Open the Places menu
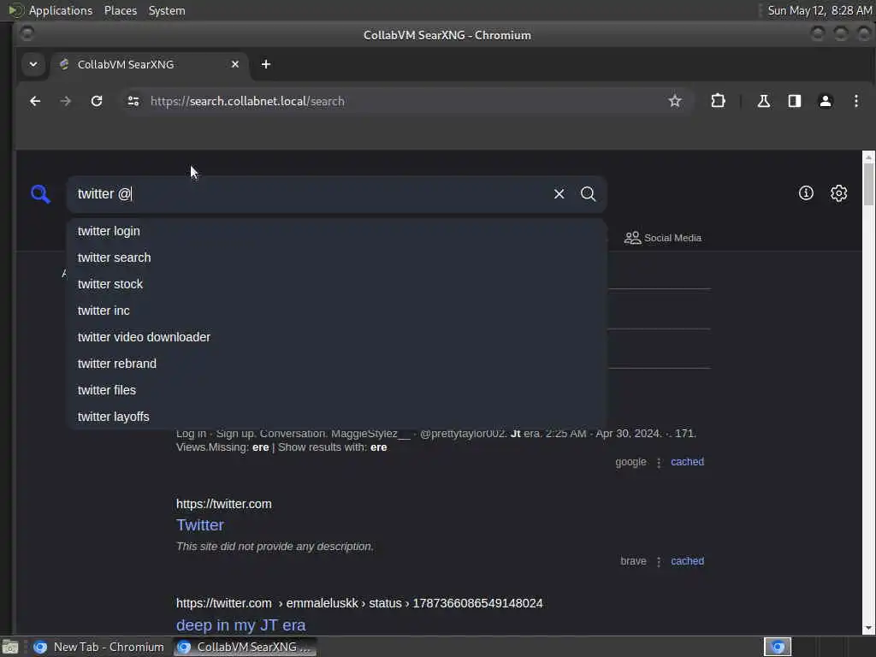The width and height of the screenshot is (876, 657). pyautogui.click(x=120, y=10)
